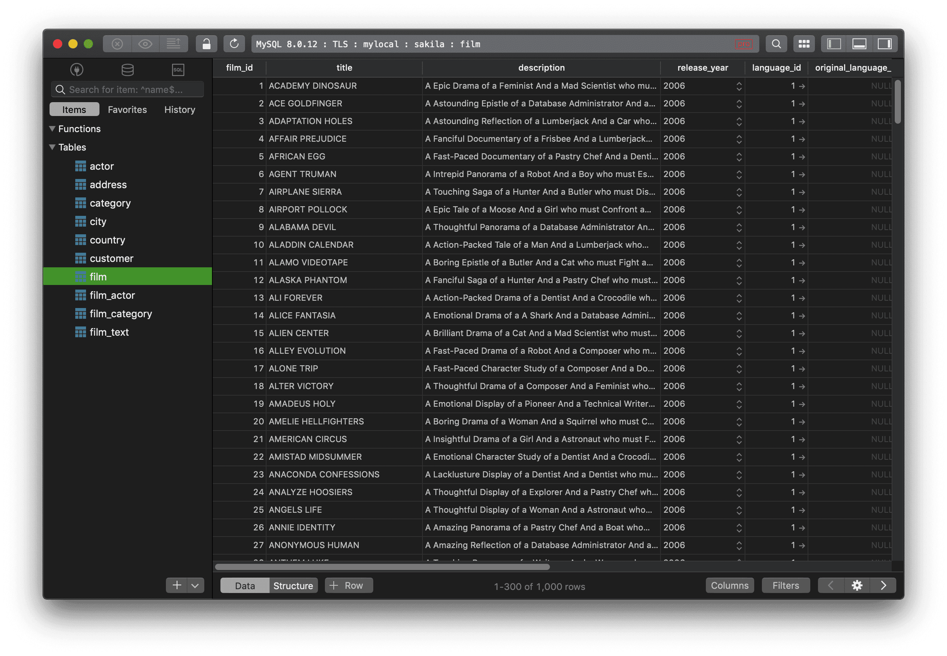Open the SQL query editor icon
Viewport: 947px width, 656px height.
(178, 70)
